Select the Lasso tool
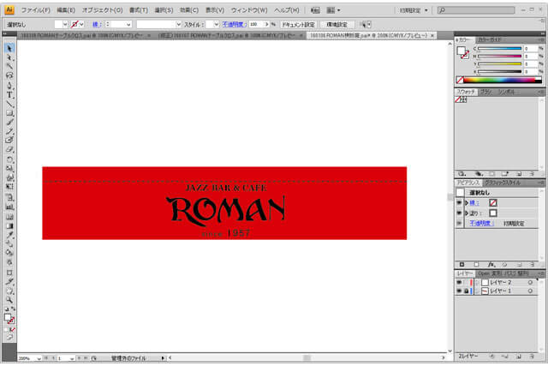Image resolution: width=548 pixels, height=366 pixels. [9, 75]
